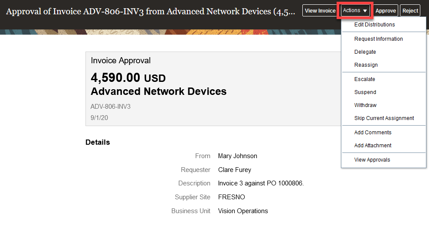Escalate the approval task

364,79
